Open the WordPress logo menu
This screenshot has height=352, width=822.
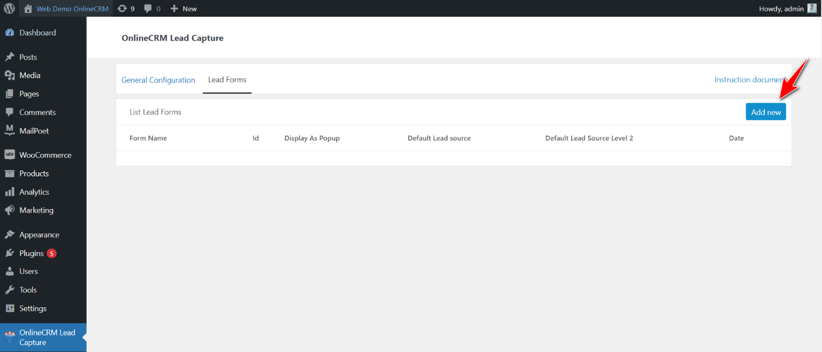[9, 8]
